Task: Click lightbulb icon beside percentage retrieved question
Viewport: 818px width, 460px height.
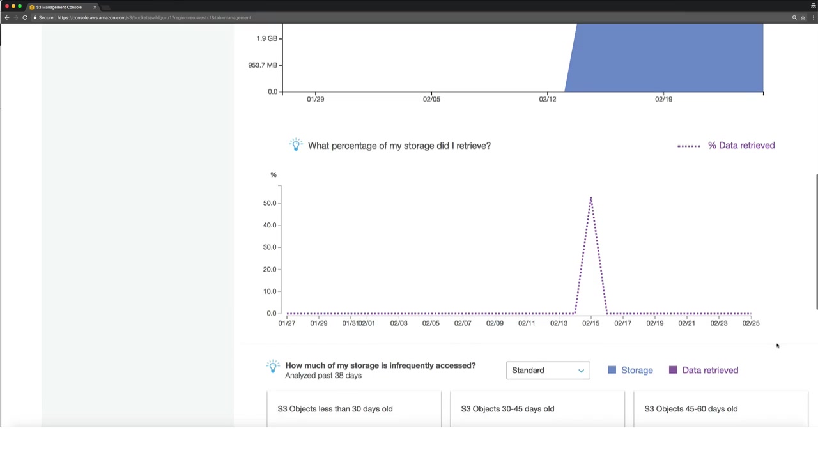Action: (x=295, y=145)
